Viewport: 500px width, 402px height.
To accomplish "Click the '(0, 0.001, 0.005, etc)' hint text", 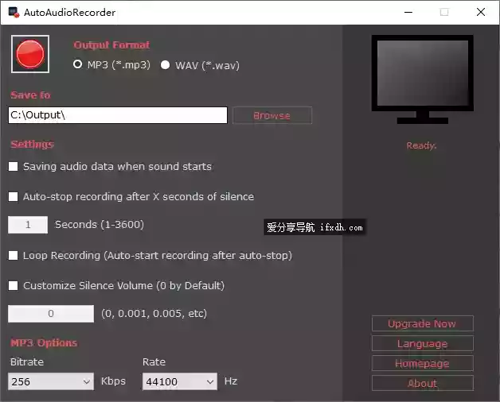I will 154,314.
